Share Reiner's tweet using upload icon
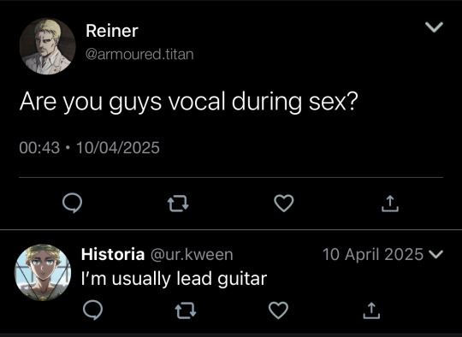This screenshot has width=462, height=337. 390,204
